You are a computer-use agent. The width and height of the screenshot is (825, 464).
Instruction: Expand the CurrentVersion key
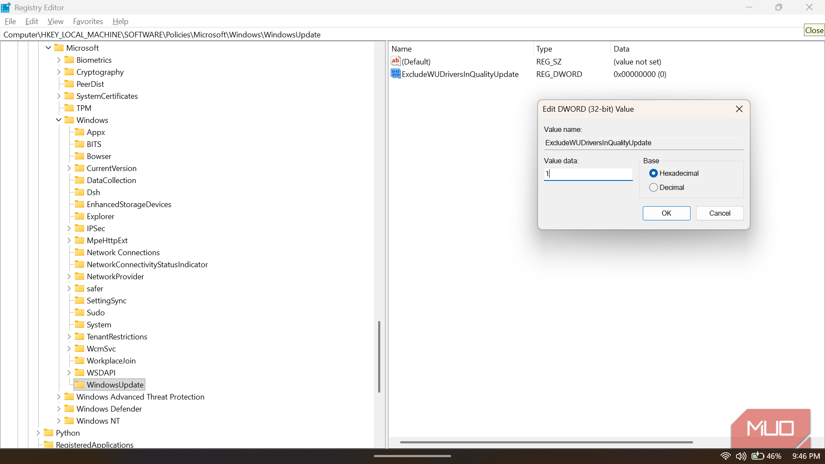coord(69,168)
